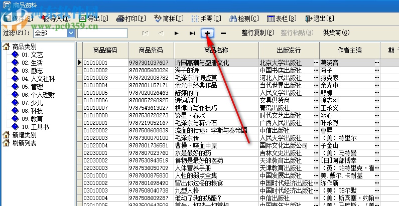Select title cell 繁星·春水
Image resolution: width=399 pixels, height=206 pixels.
216,115
